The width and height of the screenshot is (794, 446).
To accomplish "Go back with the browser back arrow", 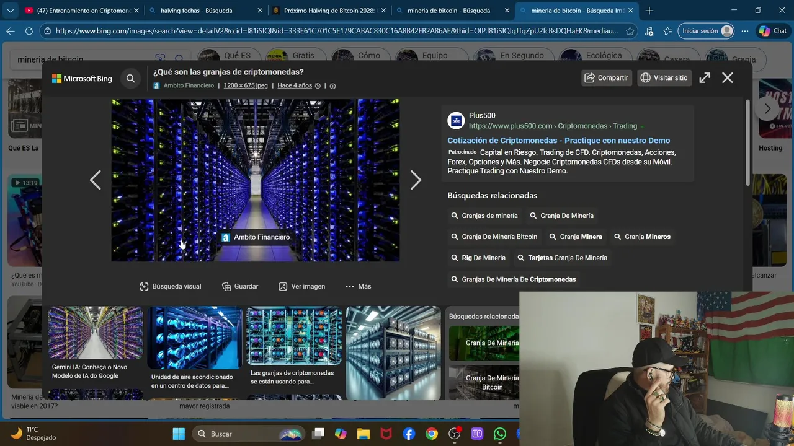I will click(11, 31).
